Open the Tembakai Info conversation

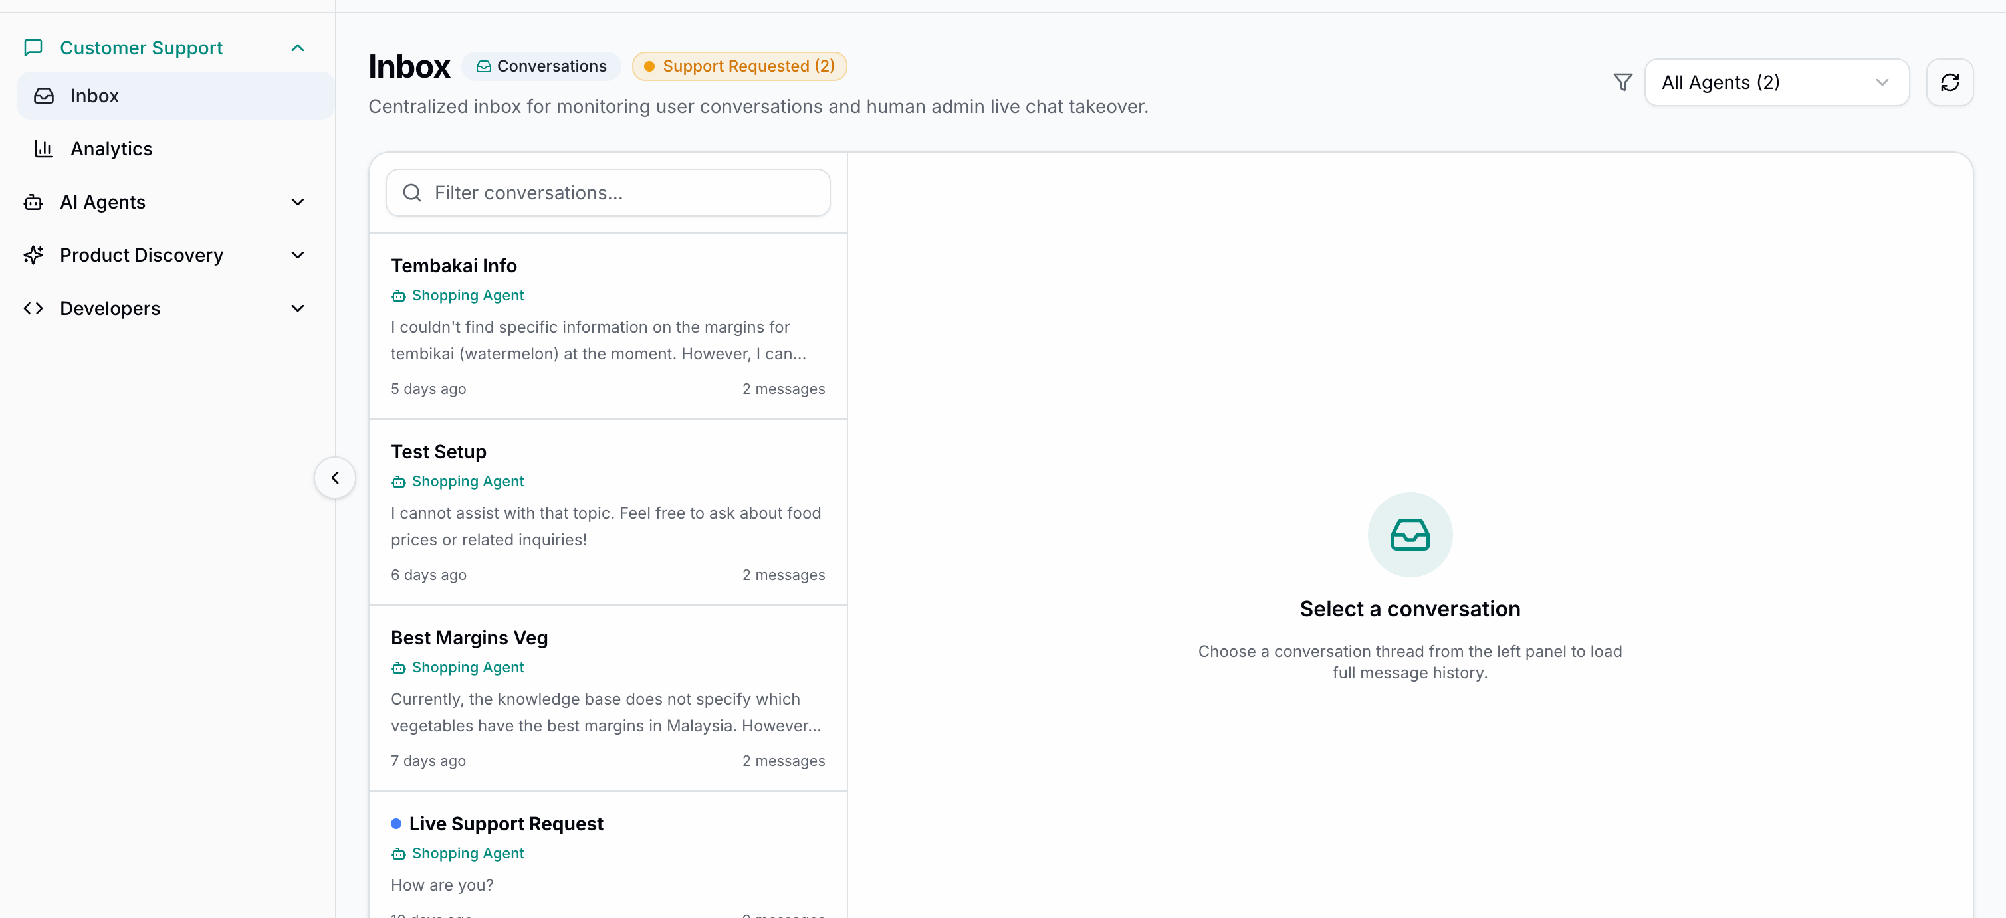point(608,327)
